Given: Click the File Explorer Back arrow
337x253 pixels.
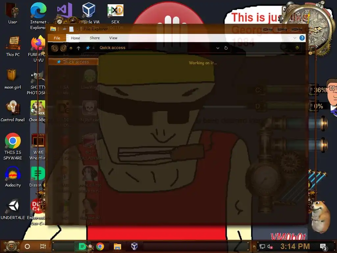Looking at the screenshot, I should pos(55,48).
